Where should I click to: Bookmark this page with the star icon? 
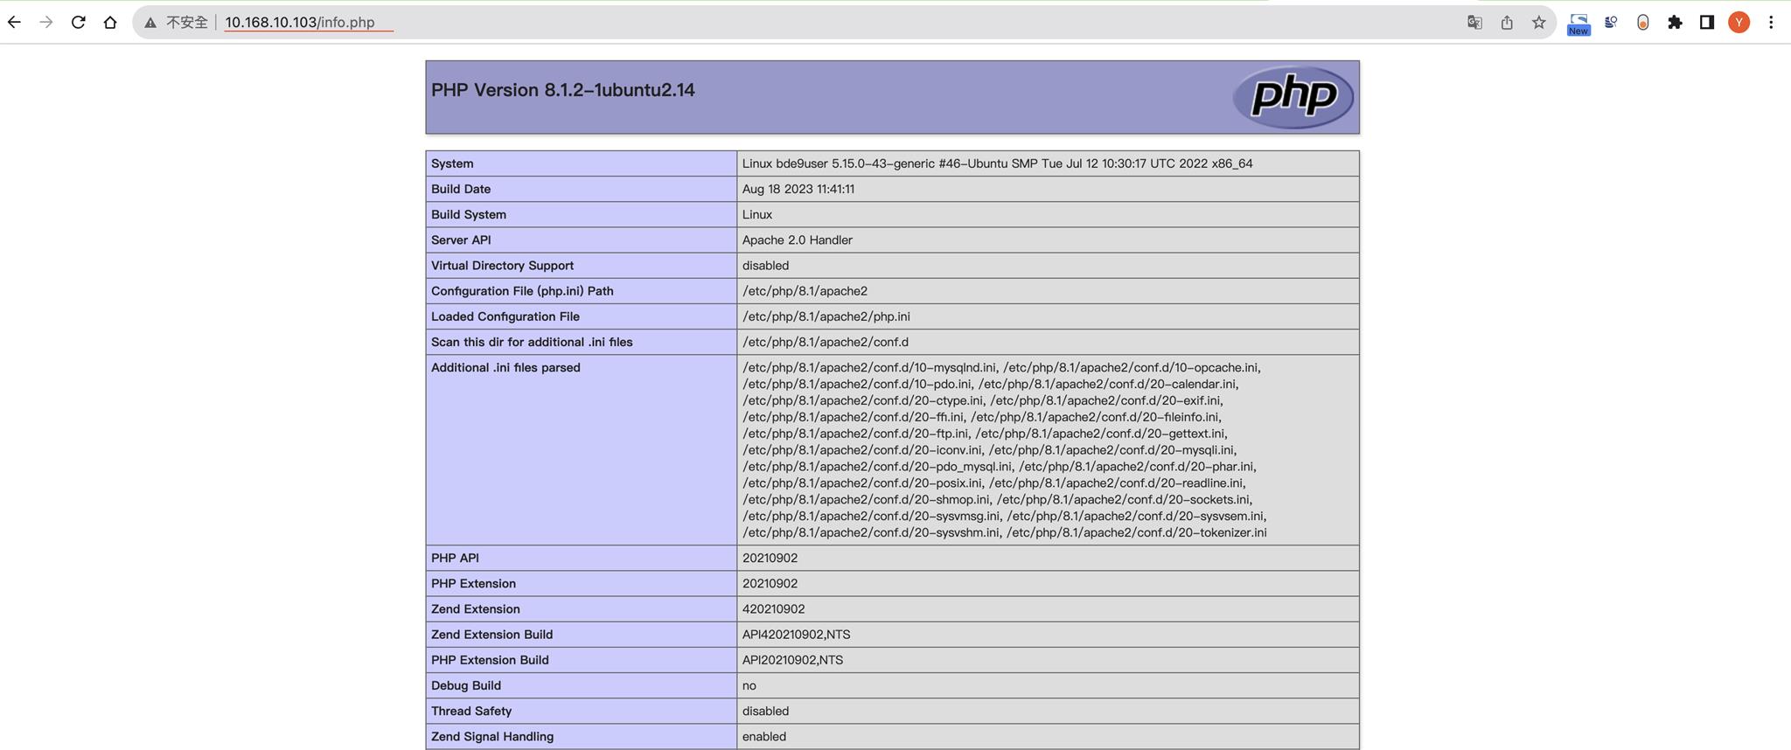click(1539, 23)
